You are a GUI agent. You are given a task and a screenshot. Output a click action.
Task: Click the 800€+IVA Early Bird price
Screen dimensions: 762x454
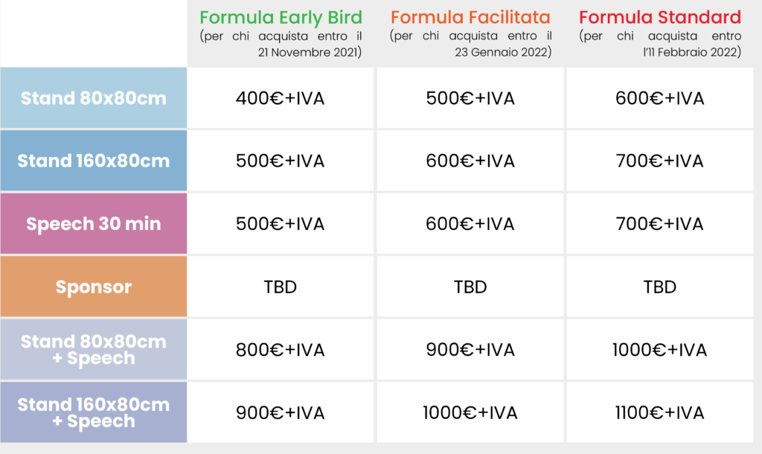click(x=281, y=350)
